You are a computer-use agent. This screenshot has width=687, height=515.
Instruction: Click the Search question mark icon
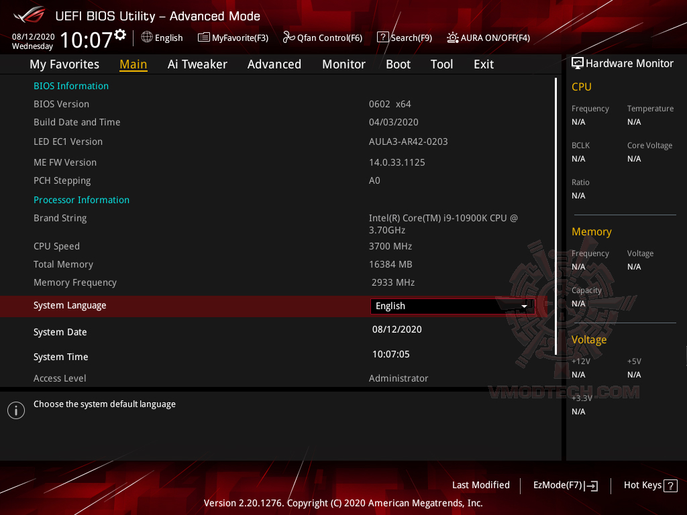382,38
